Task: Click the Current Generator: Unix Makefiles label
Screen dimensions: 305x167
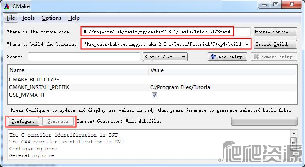Action: click(119, 121)
